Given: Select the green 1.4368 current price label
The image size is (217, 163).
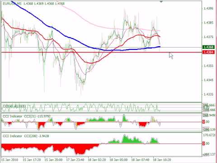Looking at the screenshot, I should 208,47.
